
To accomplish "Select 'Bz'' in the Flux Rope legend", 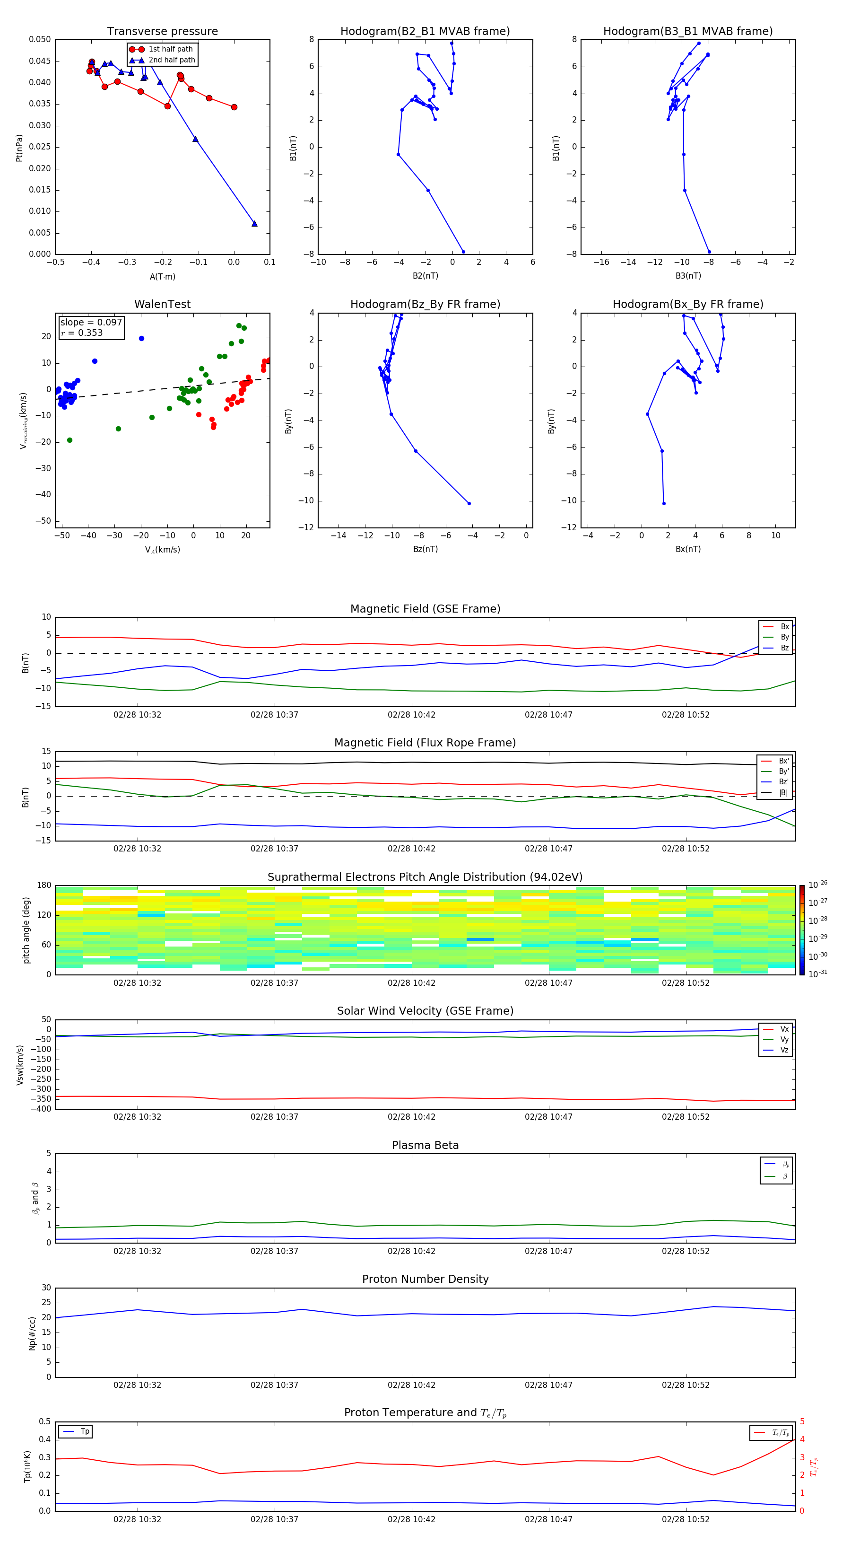I will tap(776, 782).
